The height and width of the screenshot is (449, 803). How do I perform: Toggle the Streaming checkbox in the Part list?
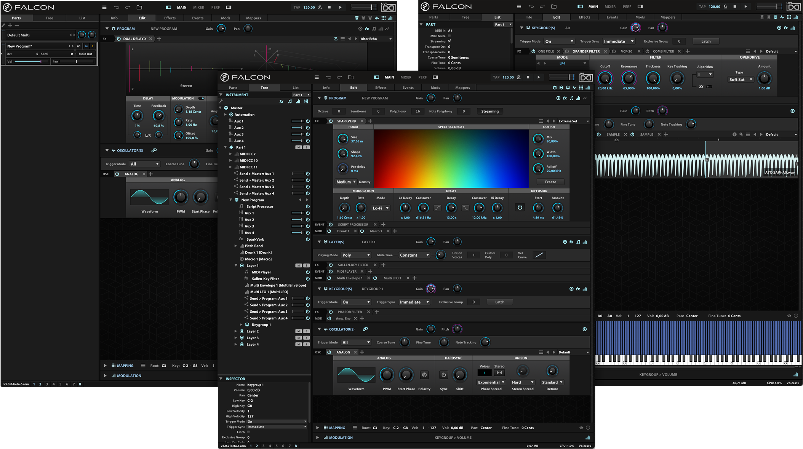click(x=449, y=41)
